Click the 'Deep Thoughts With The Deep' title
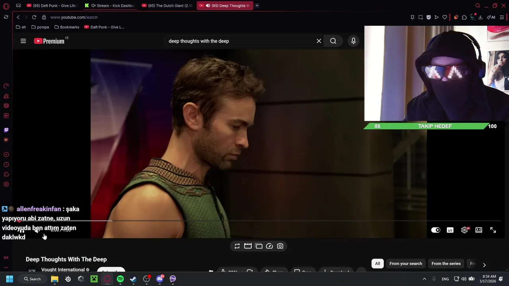 click(x=66, y=259)
